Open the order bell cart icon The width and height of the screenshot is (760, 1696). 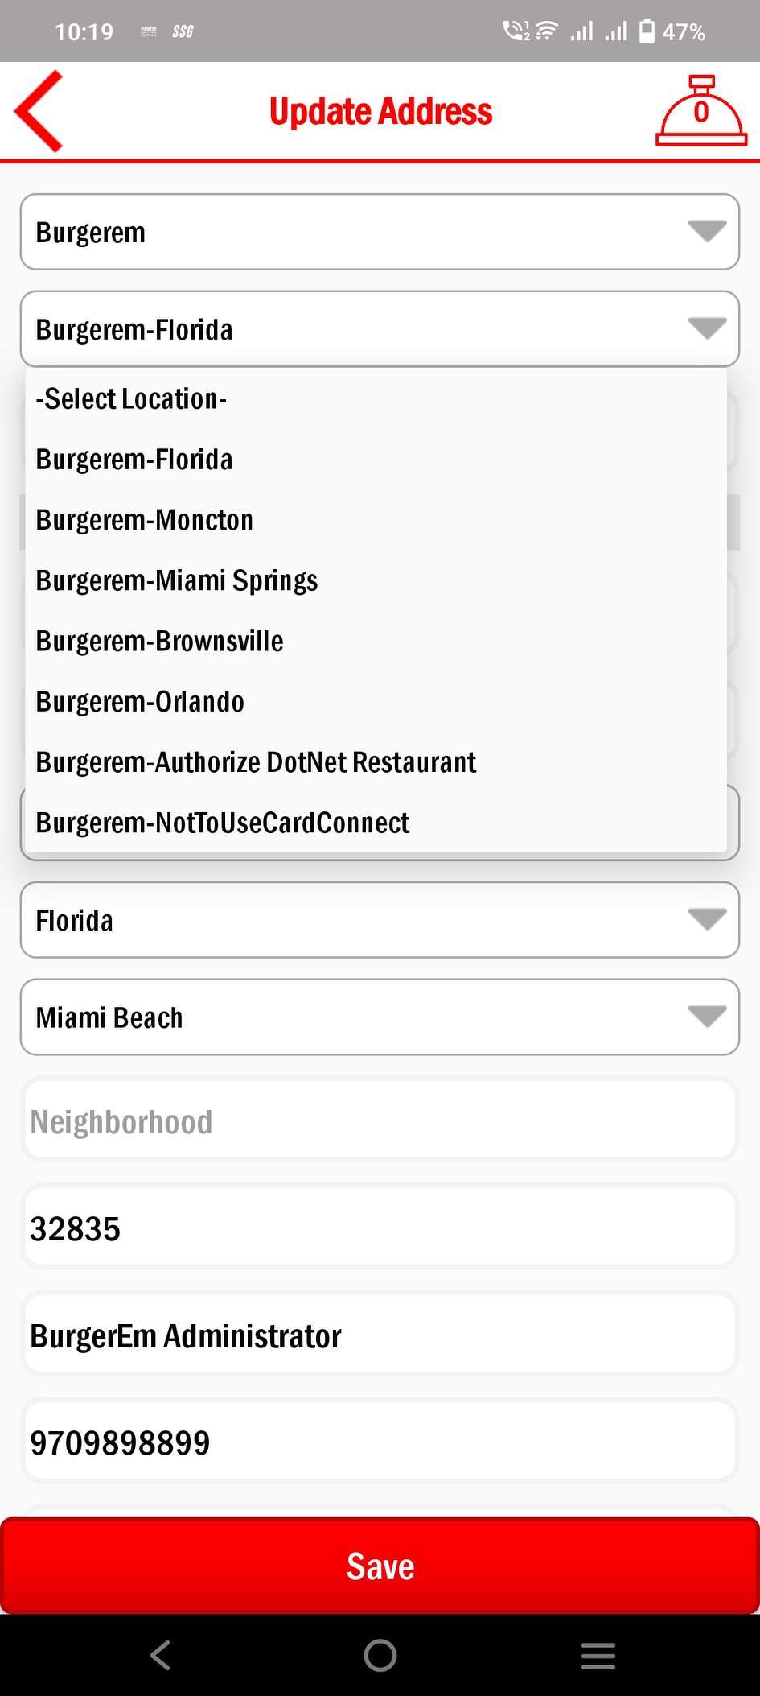pyautogui.click(x=700, y=111)
